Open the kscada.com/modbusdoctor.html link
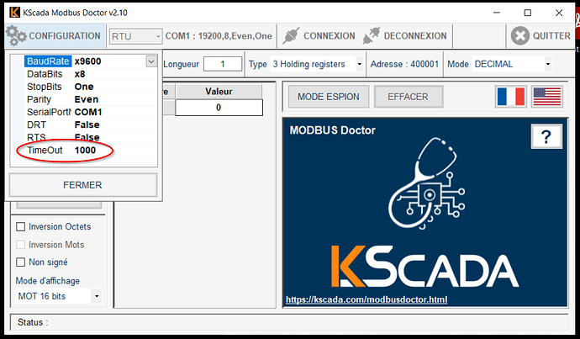The width and height of the screenshot is (580, 339). click(x=366, y=299)
